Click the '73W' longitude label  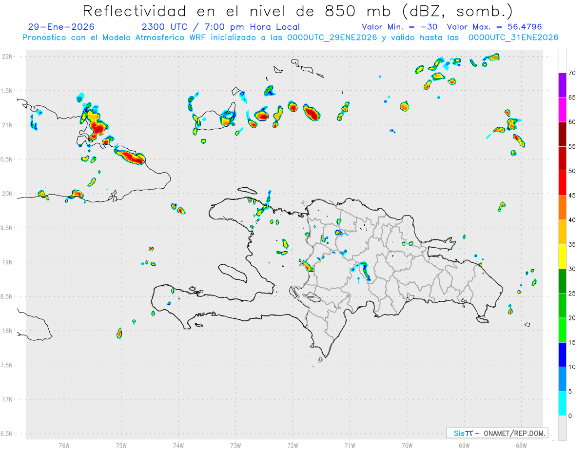click(235, 445)
